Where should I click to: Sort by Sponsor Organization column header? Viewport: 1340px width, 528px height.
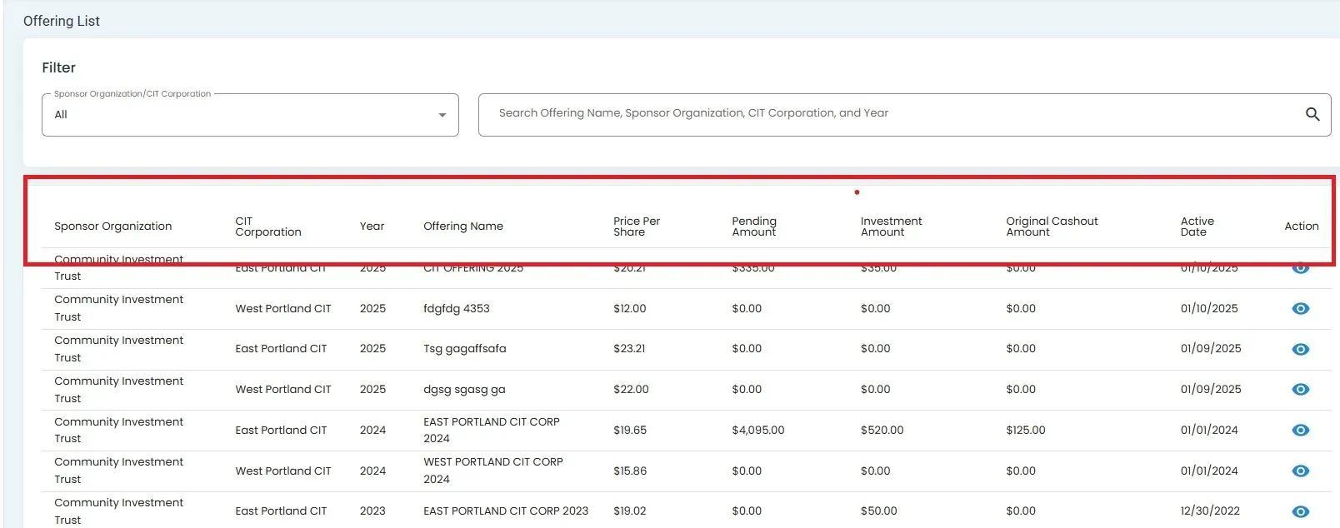point(113,227)
